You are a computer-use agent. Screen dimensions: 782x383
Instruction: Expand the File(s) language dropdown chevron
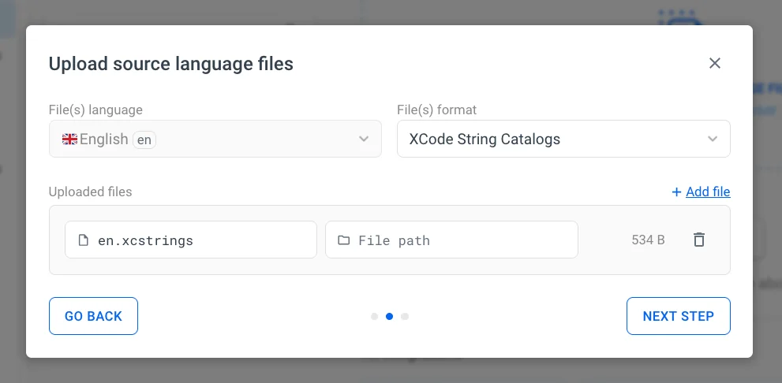coord(364,139)
